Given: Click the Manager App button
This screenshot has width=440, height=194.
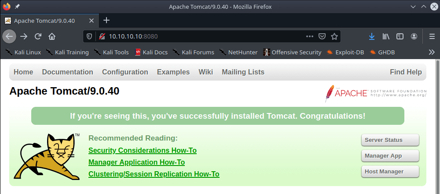Looking at the screenshot, I should (390, 156).
